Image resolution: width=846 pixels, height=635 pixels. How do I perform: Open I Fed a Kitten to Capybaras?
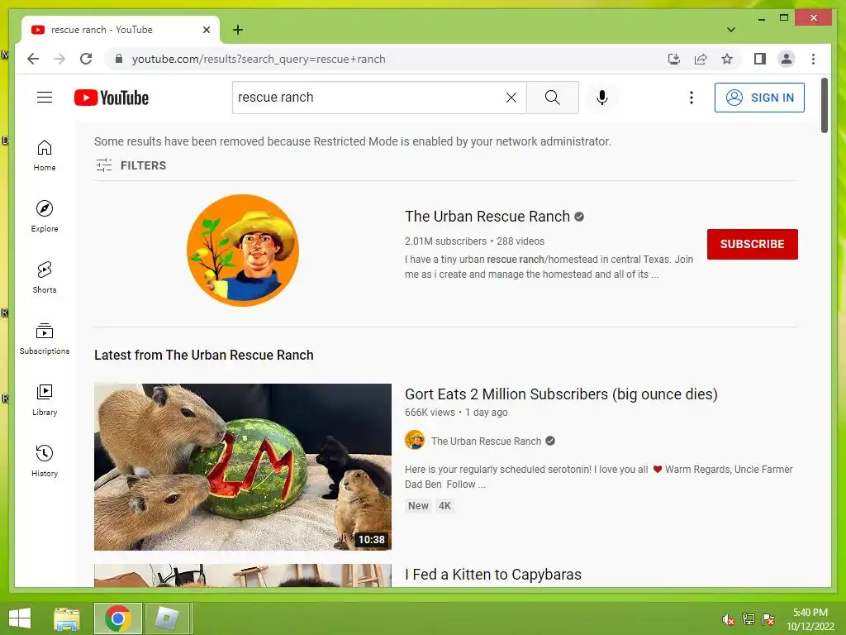(x=493, y=574)
